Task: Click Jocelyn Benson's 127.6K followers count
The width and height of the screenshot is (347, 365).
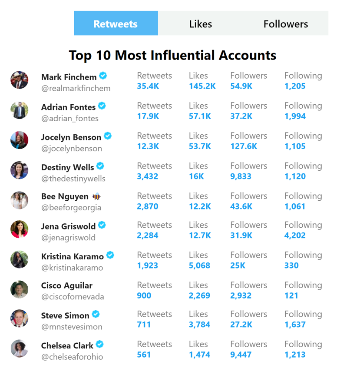Action: point(244,146)
